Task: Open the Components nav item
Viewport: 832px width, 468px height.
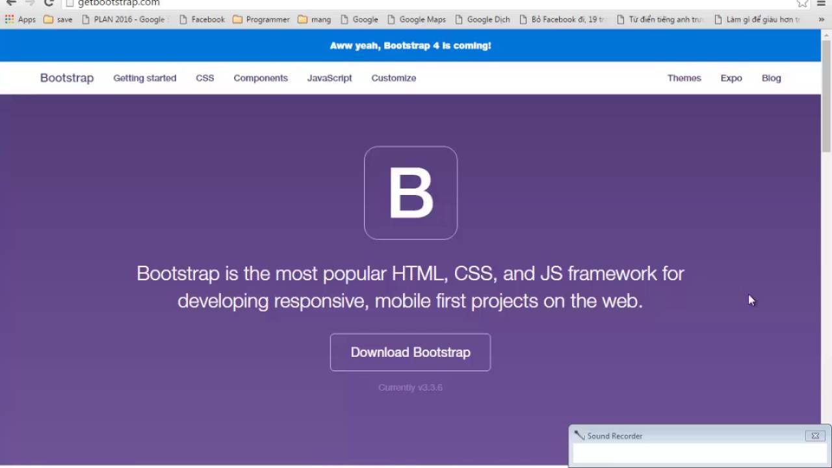Action: tap(261, 78)
